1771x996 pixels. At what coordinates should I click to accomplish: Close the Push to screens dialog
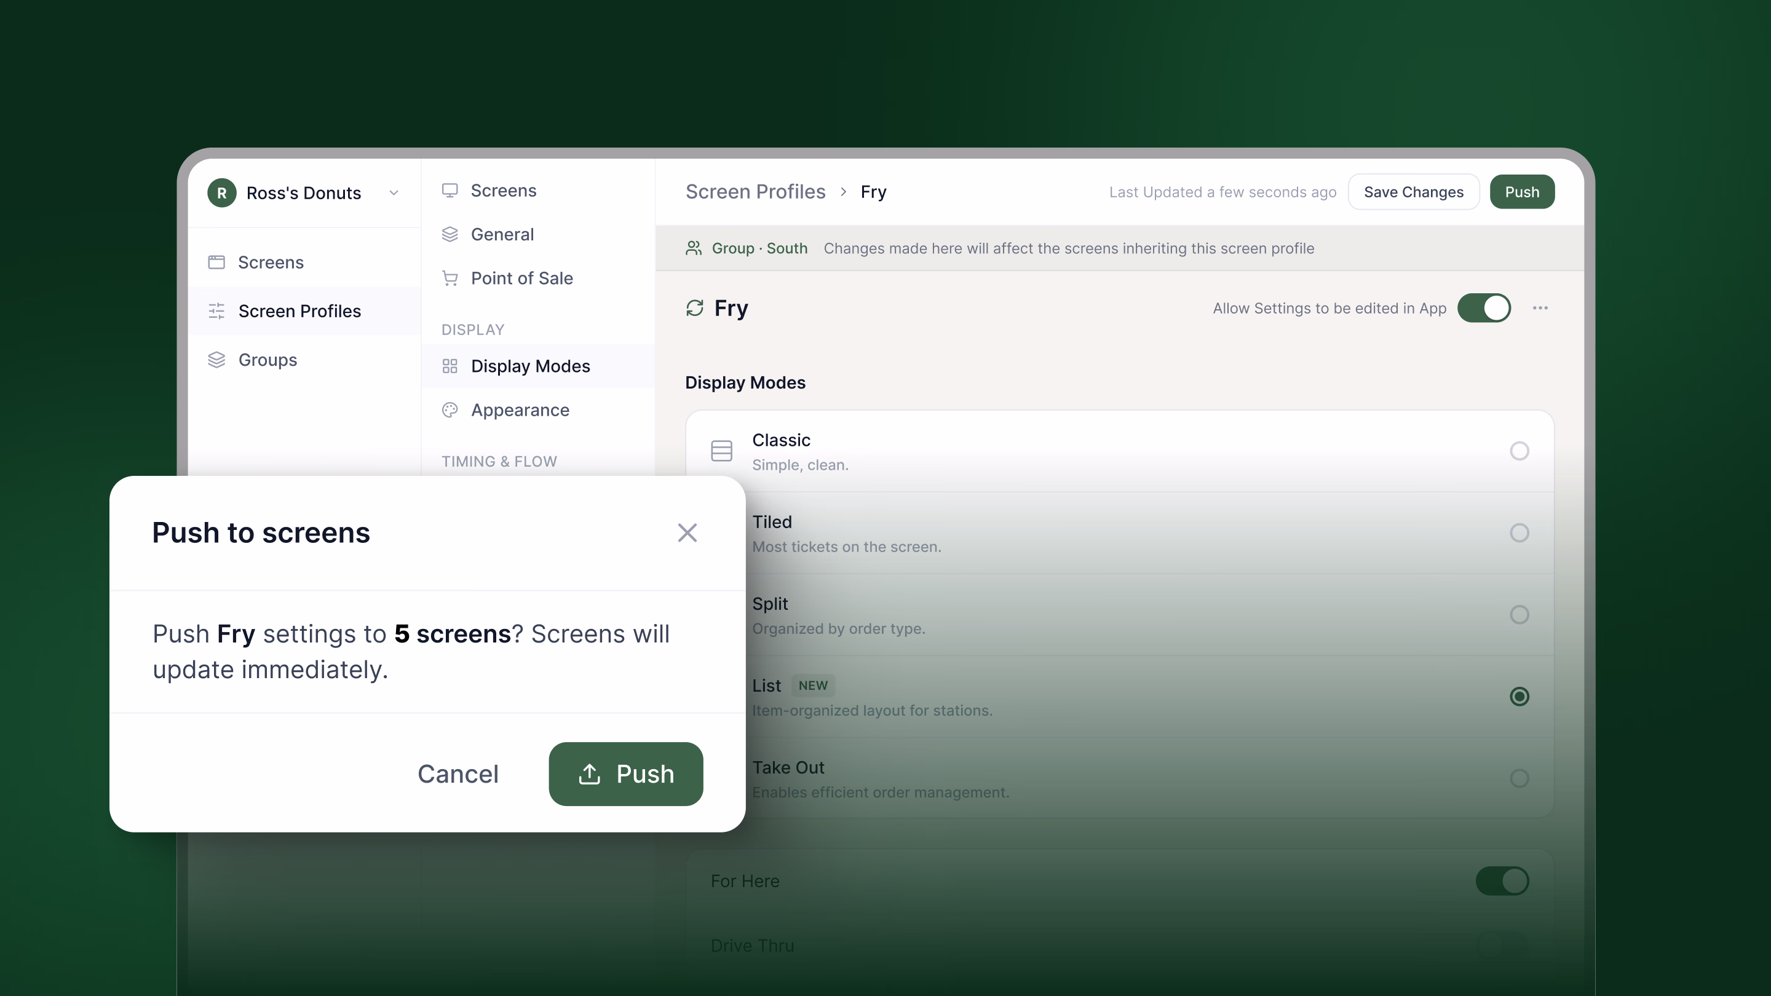point(687,532)
